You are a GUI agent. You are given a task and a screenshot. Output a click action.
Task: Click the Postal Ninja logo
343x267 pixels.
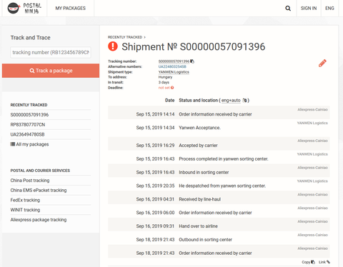[24, 9]
